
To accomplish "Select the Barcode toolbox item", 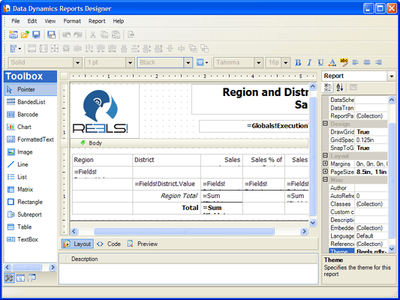I will click(x=31, y=115).
